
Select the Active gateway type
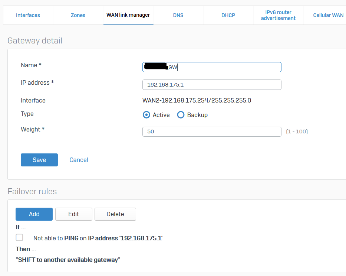click(146, 115)
